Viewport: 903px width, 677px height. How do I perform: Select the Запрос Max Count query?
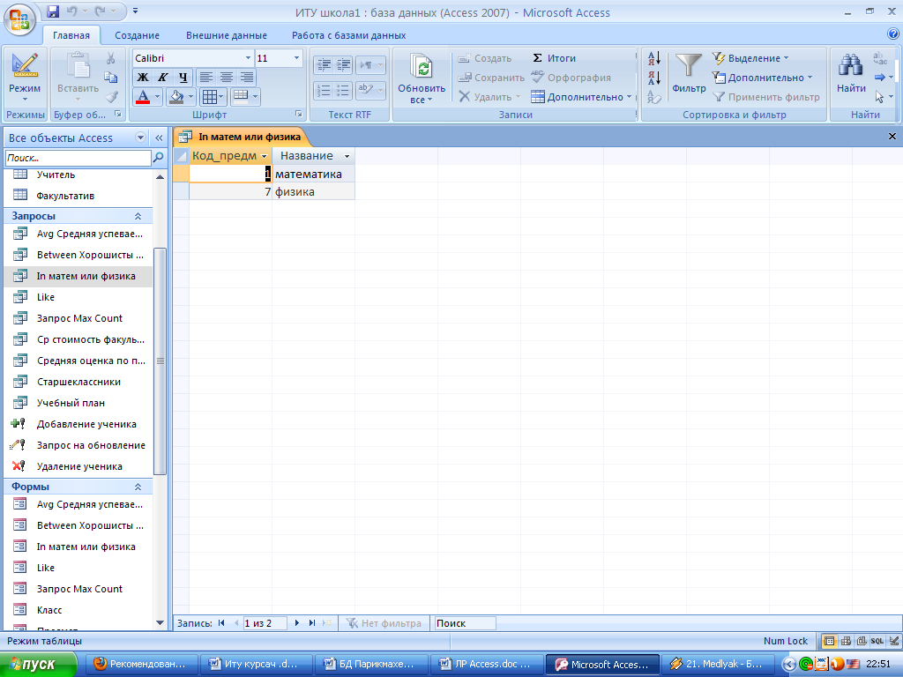(78, 318)
